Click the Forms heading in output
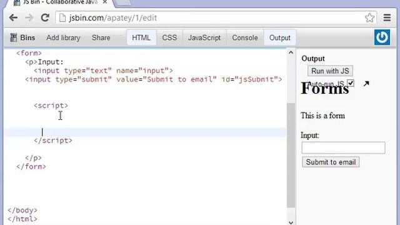 point(325,89)
